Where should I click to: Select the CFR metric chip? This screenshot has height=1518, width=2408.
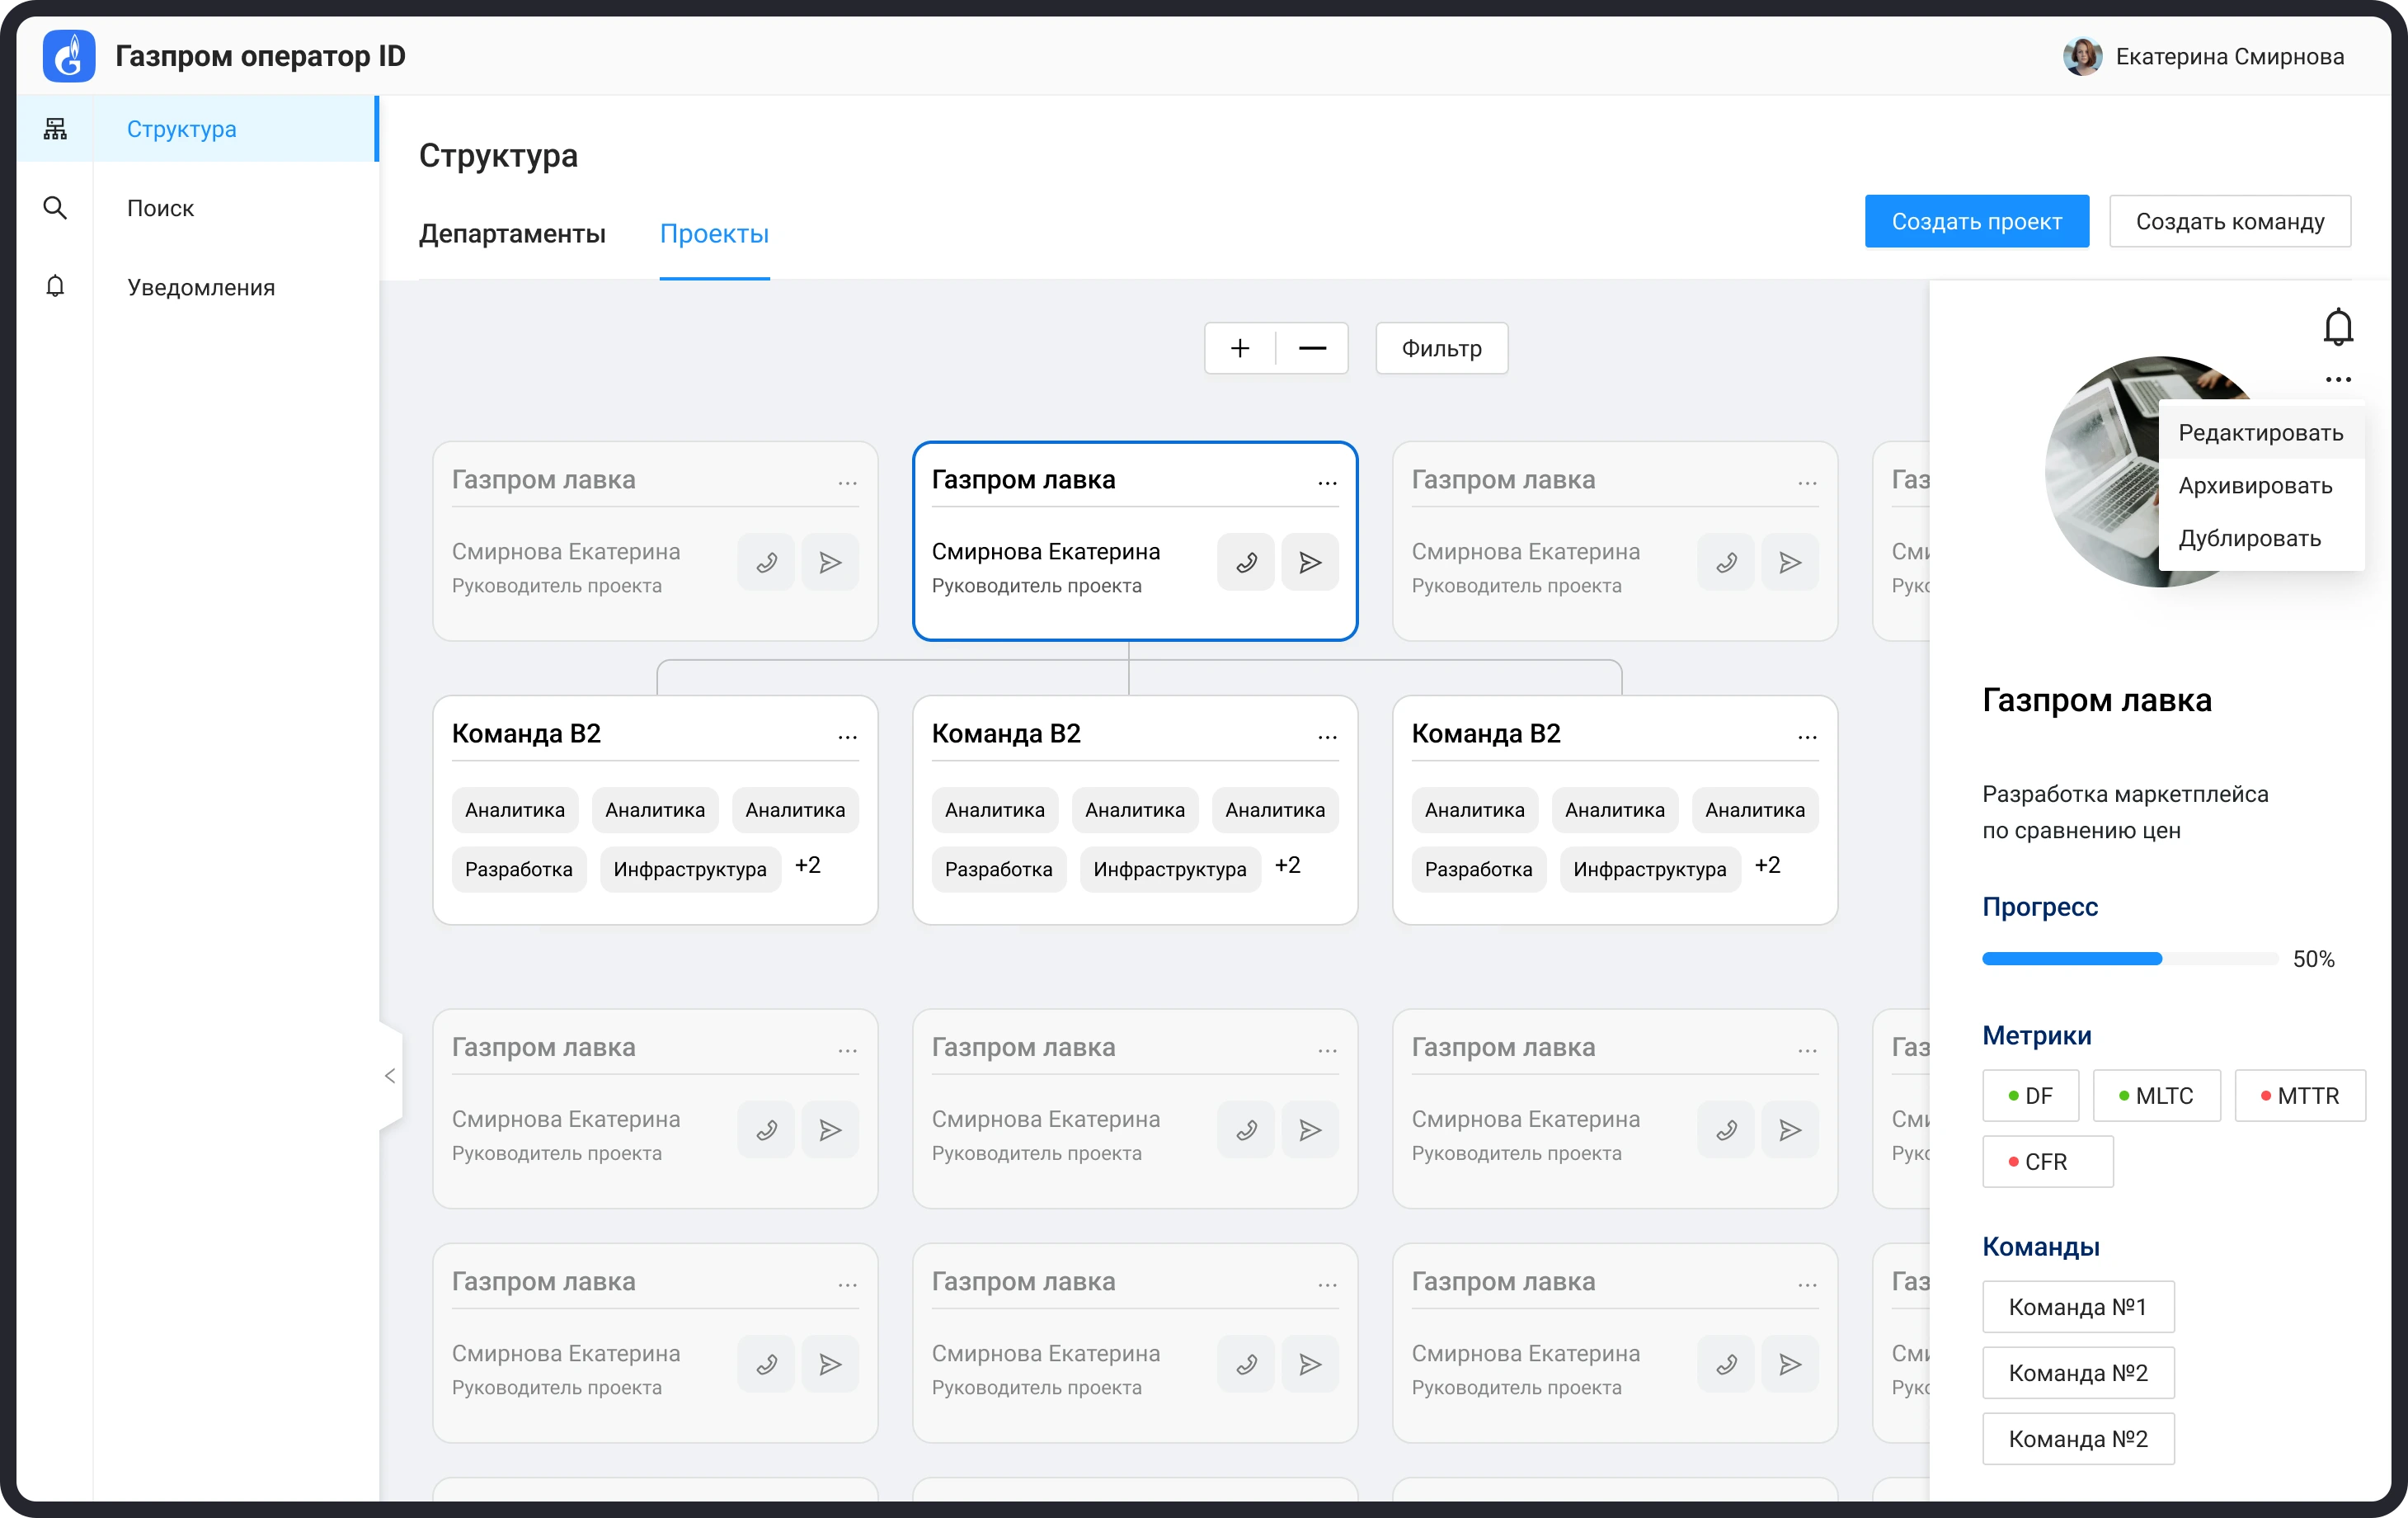click(2047, 1162)
